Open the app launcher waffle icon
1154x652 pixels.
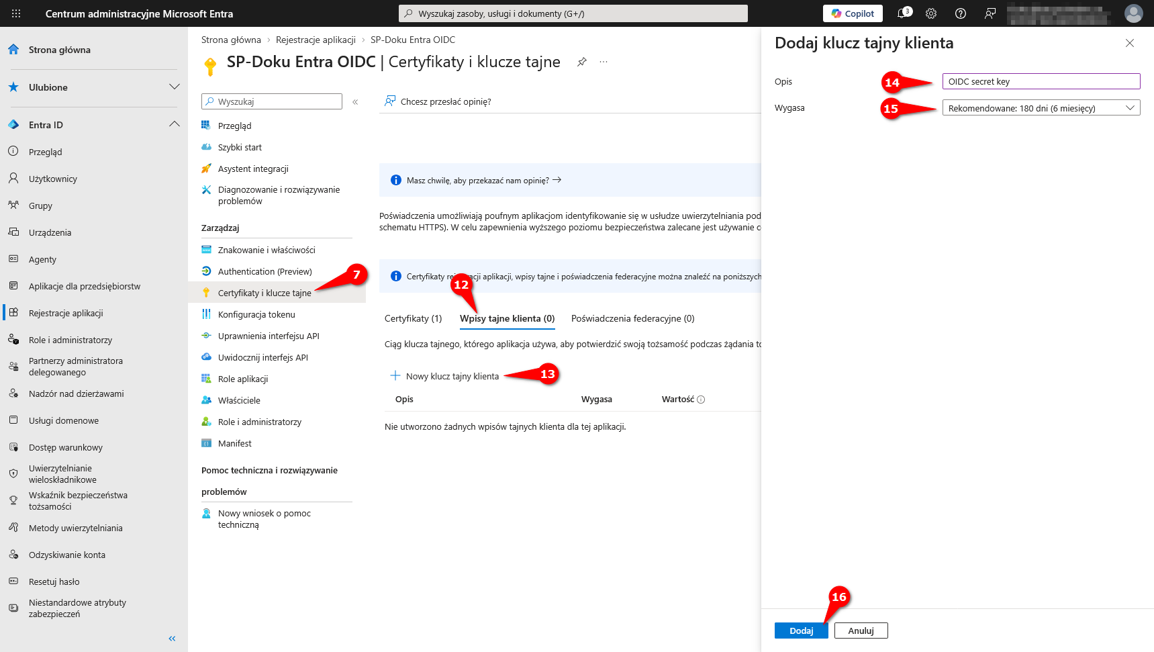point(16,13)
